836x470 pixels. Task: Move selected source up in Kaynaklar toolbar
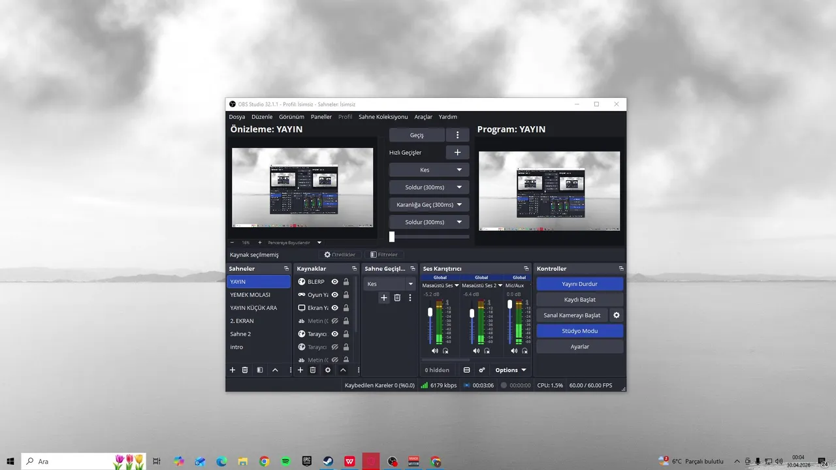(x=343, y=370)
